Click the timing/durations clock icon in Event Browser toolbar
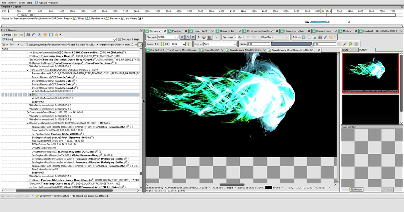 pos(34,35)
